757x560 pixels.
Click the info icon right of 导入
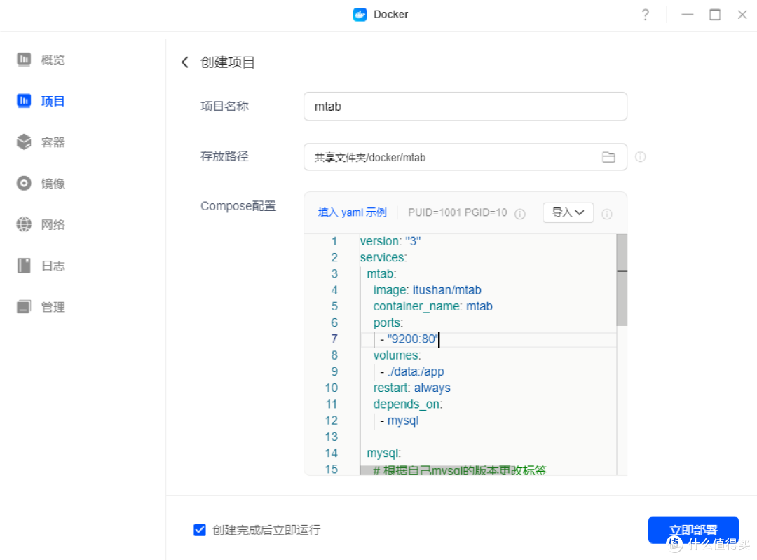[607, 213]
